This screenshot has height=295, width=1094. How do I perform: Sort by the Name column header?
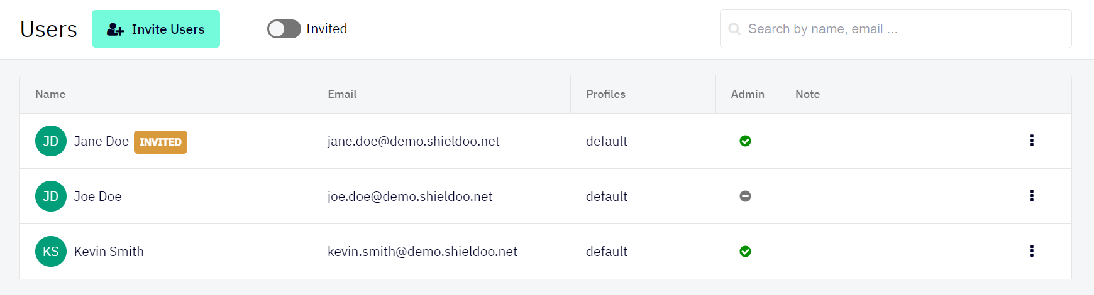(x=50, y=94)
